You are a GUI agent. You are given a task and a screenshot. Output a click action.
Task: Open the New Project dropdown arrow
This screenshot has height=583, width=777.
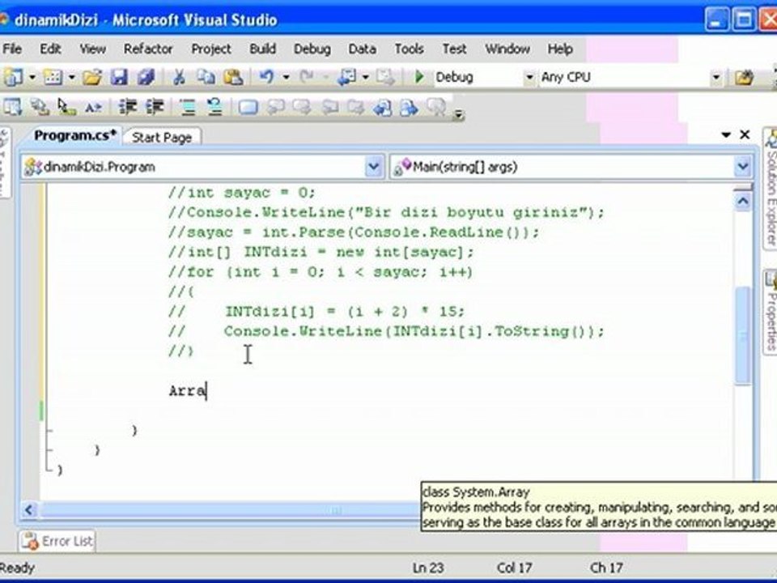(x=32, y=78)
